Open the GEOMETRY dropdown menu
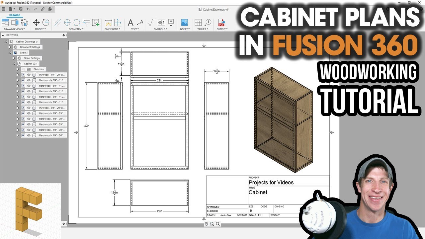 [x=76, y=29]
